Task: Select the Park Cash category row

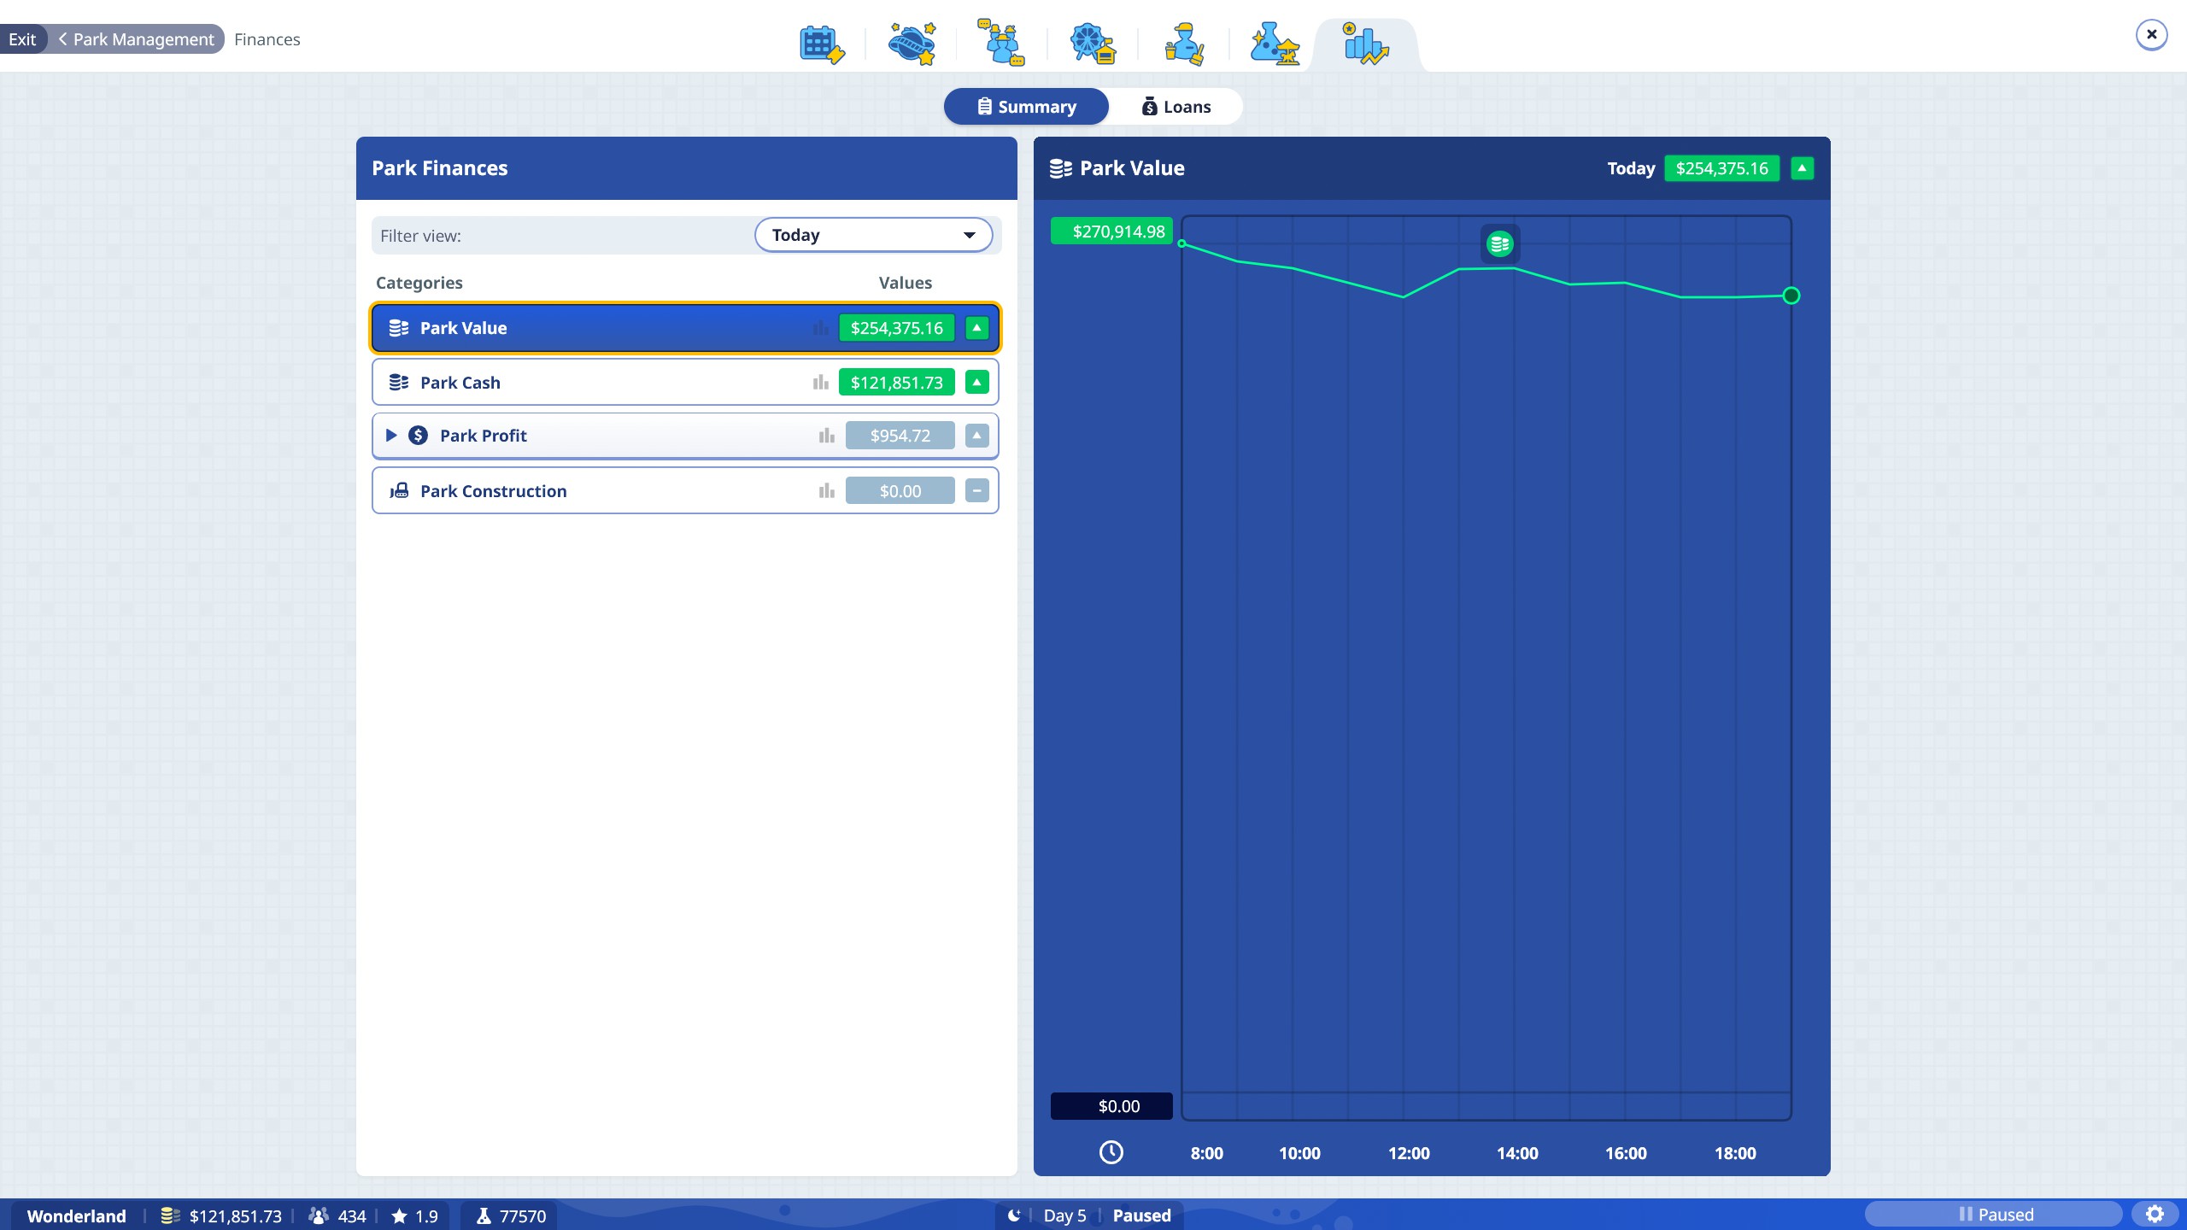Action: [x=685, y=382]
